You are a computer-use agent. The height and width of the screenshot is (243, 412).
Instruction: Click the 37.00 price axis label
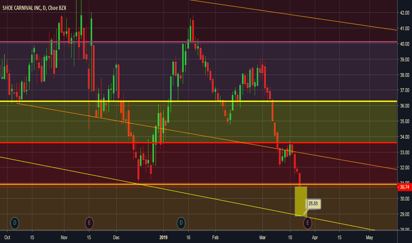click(404, 90)
